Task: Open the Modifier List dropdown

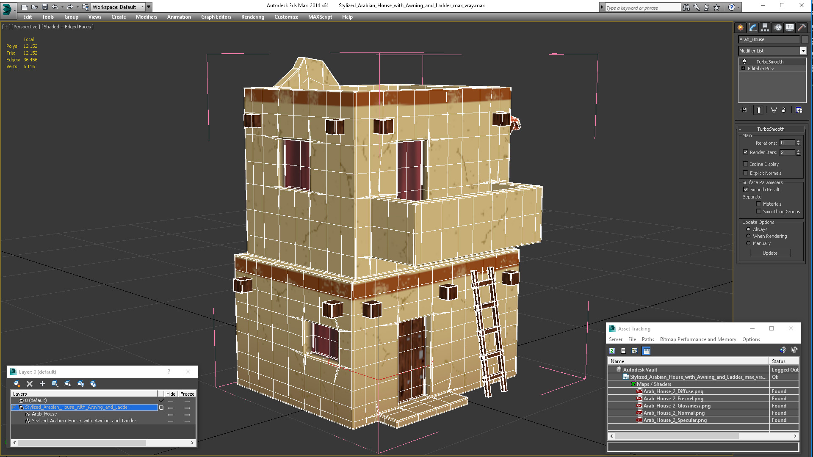Action: [803, 51]
